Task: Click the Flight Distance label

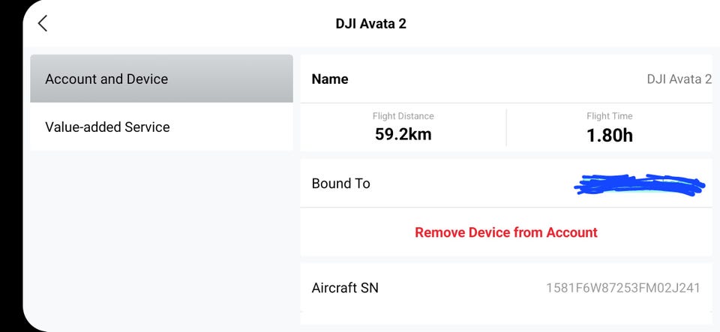Action: [403, 116]
